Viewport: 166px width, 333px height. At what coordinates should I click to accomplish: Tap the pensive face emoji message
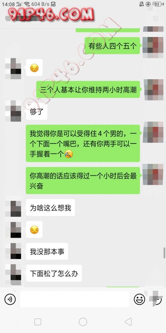[34, 68]
